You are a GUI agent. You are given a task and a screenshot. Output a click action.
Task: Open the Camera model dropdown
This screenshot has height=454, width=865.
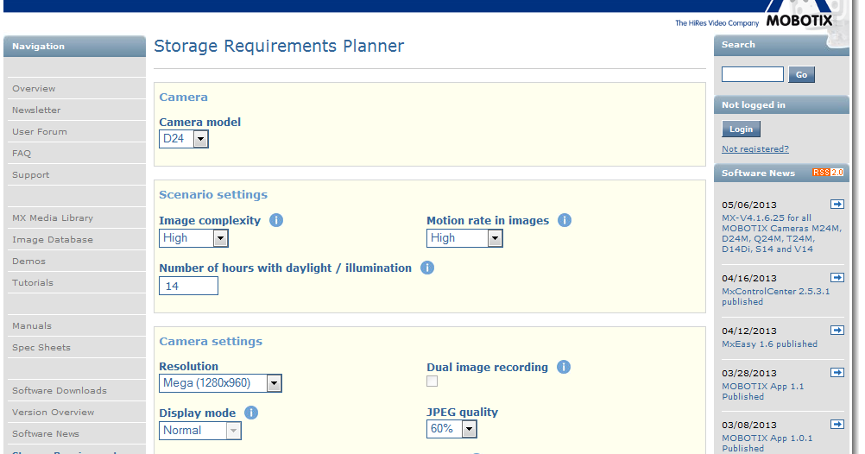pos(184,138)
